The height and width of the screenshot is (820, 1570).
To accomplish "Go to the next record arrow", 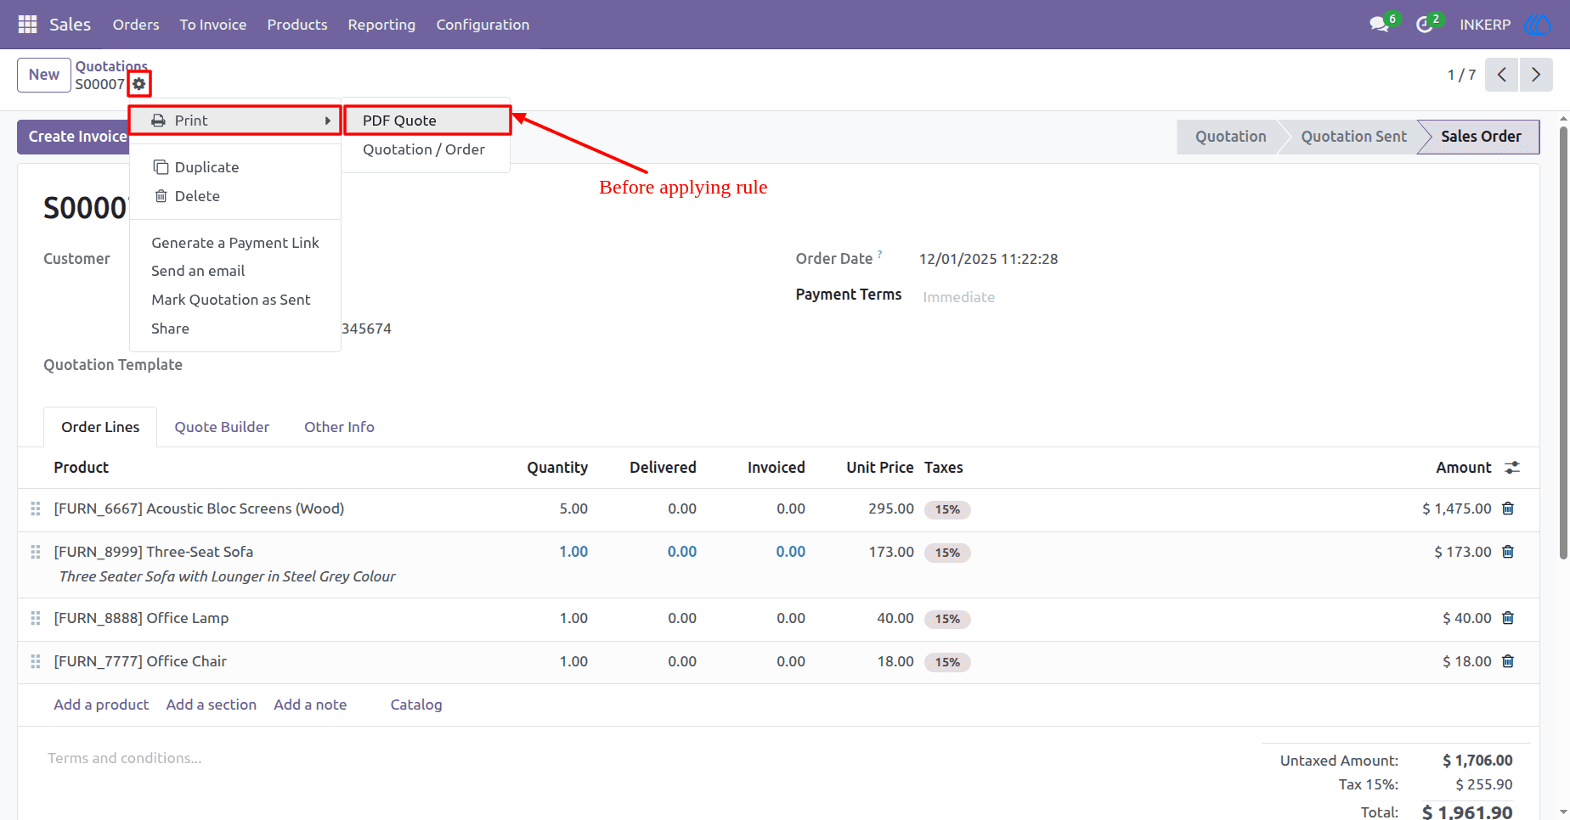I will click(1536, 75).
